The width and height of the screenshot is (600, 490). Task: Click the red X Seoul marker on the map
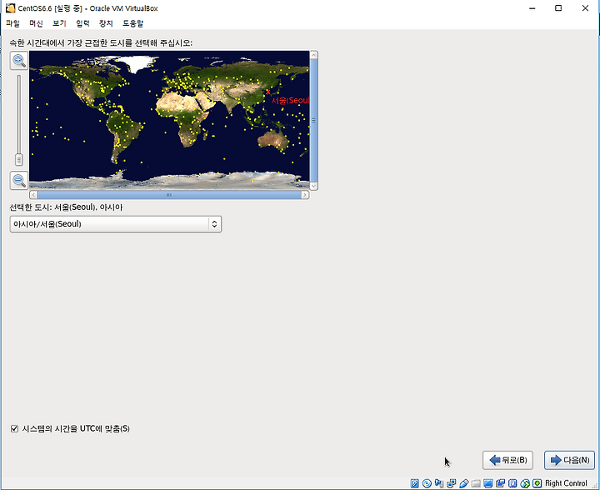(267, 92)
